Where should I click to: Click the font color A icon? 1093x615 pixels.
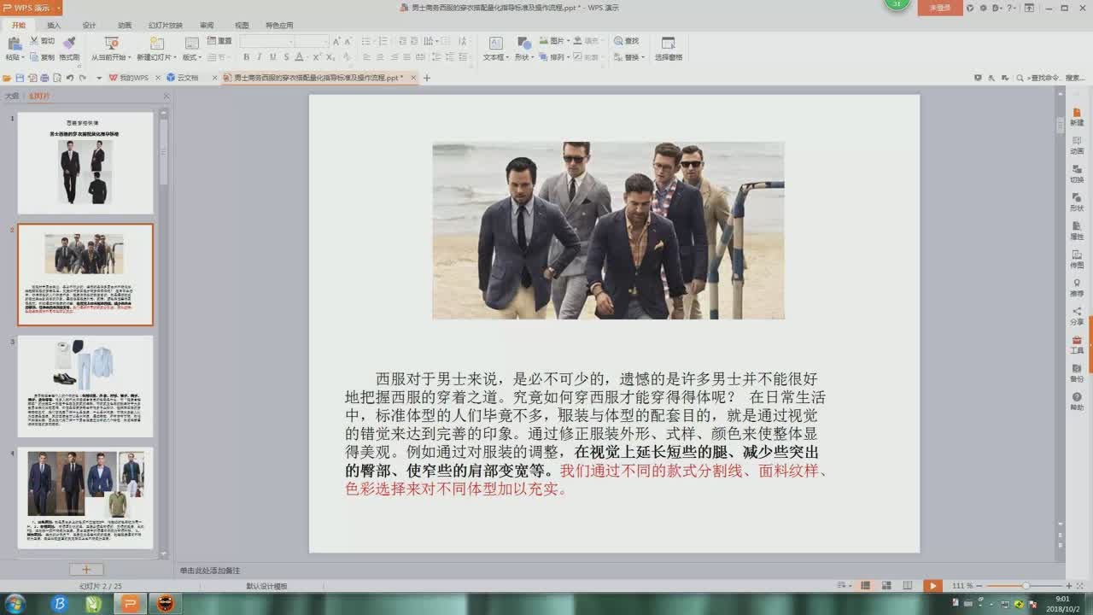tap(299, 57)
